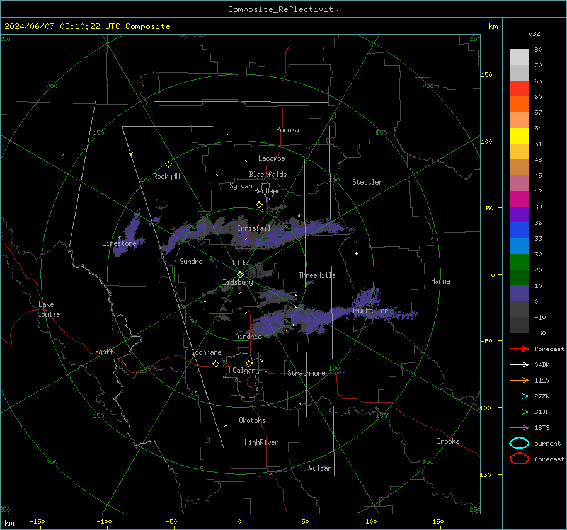The height and width of the screenshot is (530, 567).
Task: Click yellow diamond marker beside RockyMH
Action: pyautogui.click(x=168, y=164)
